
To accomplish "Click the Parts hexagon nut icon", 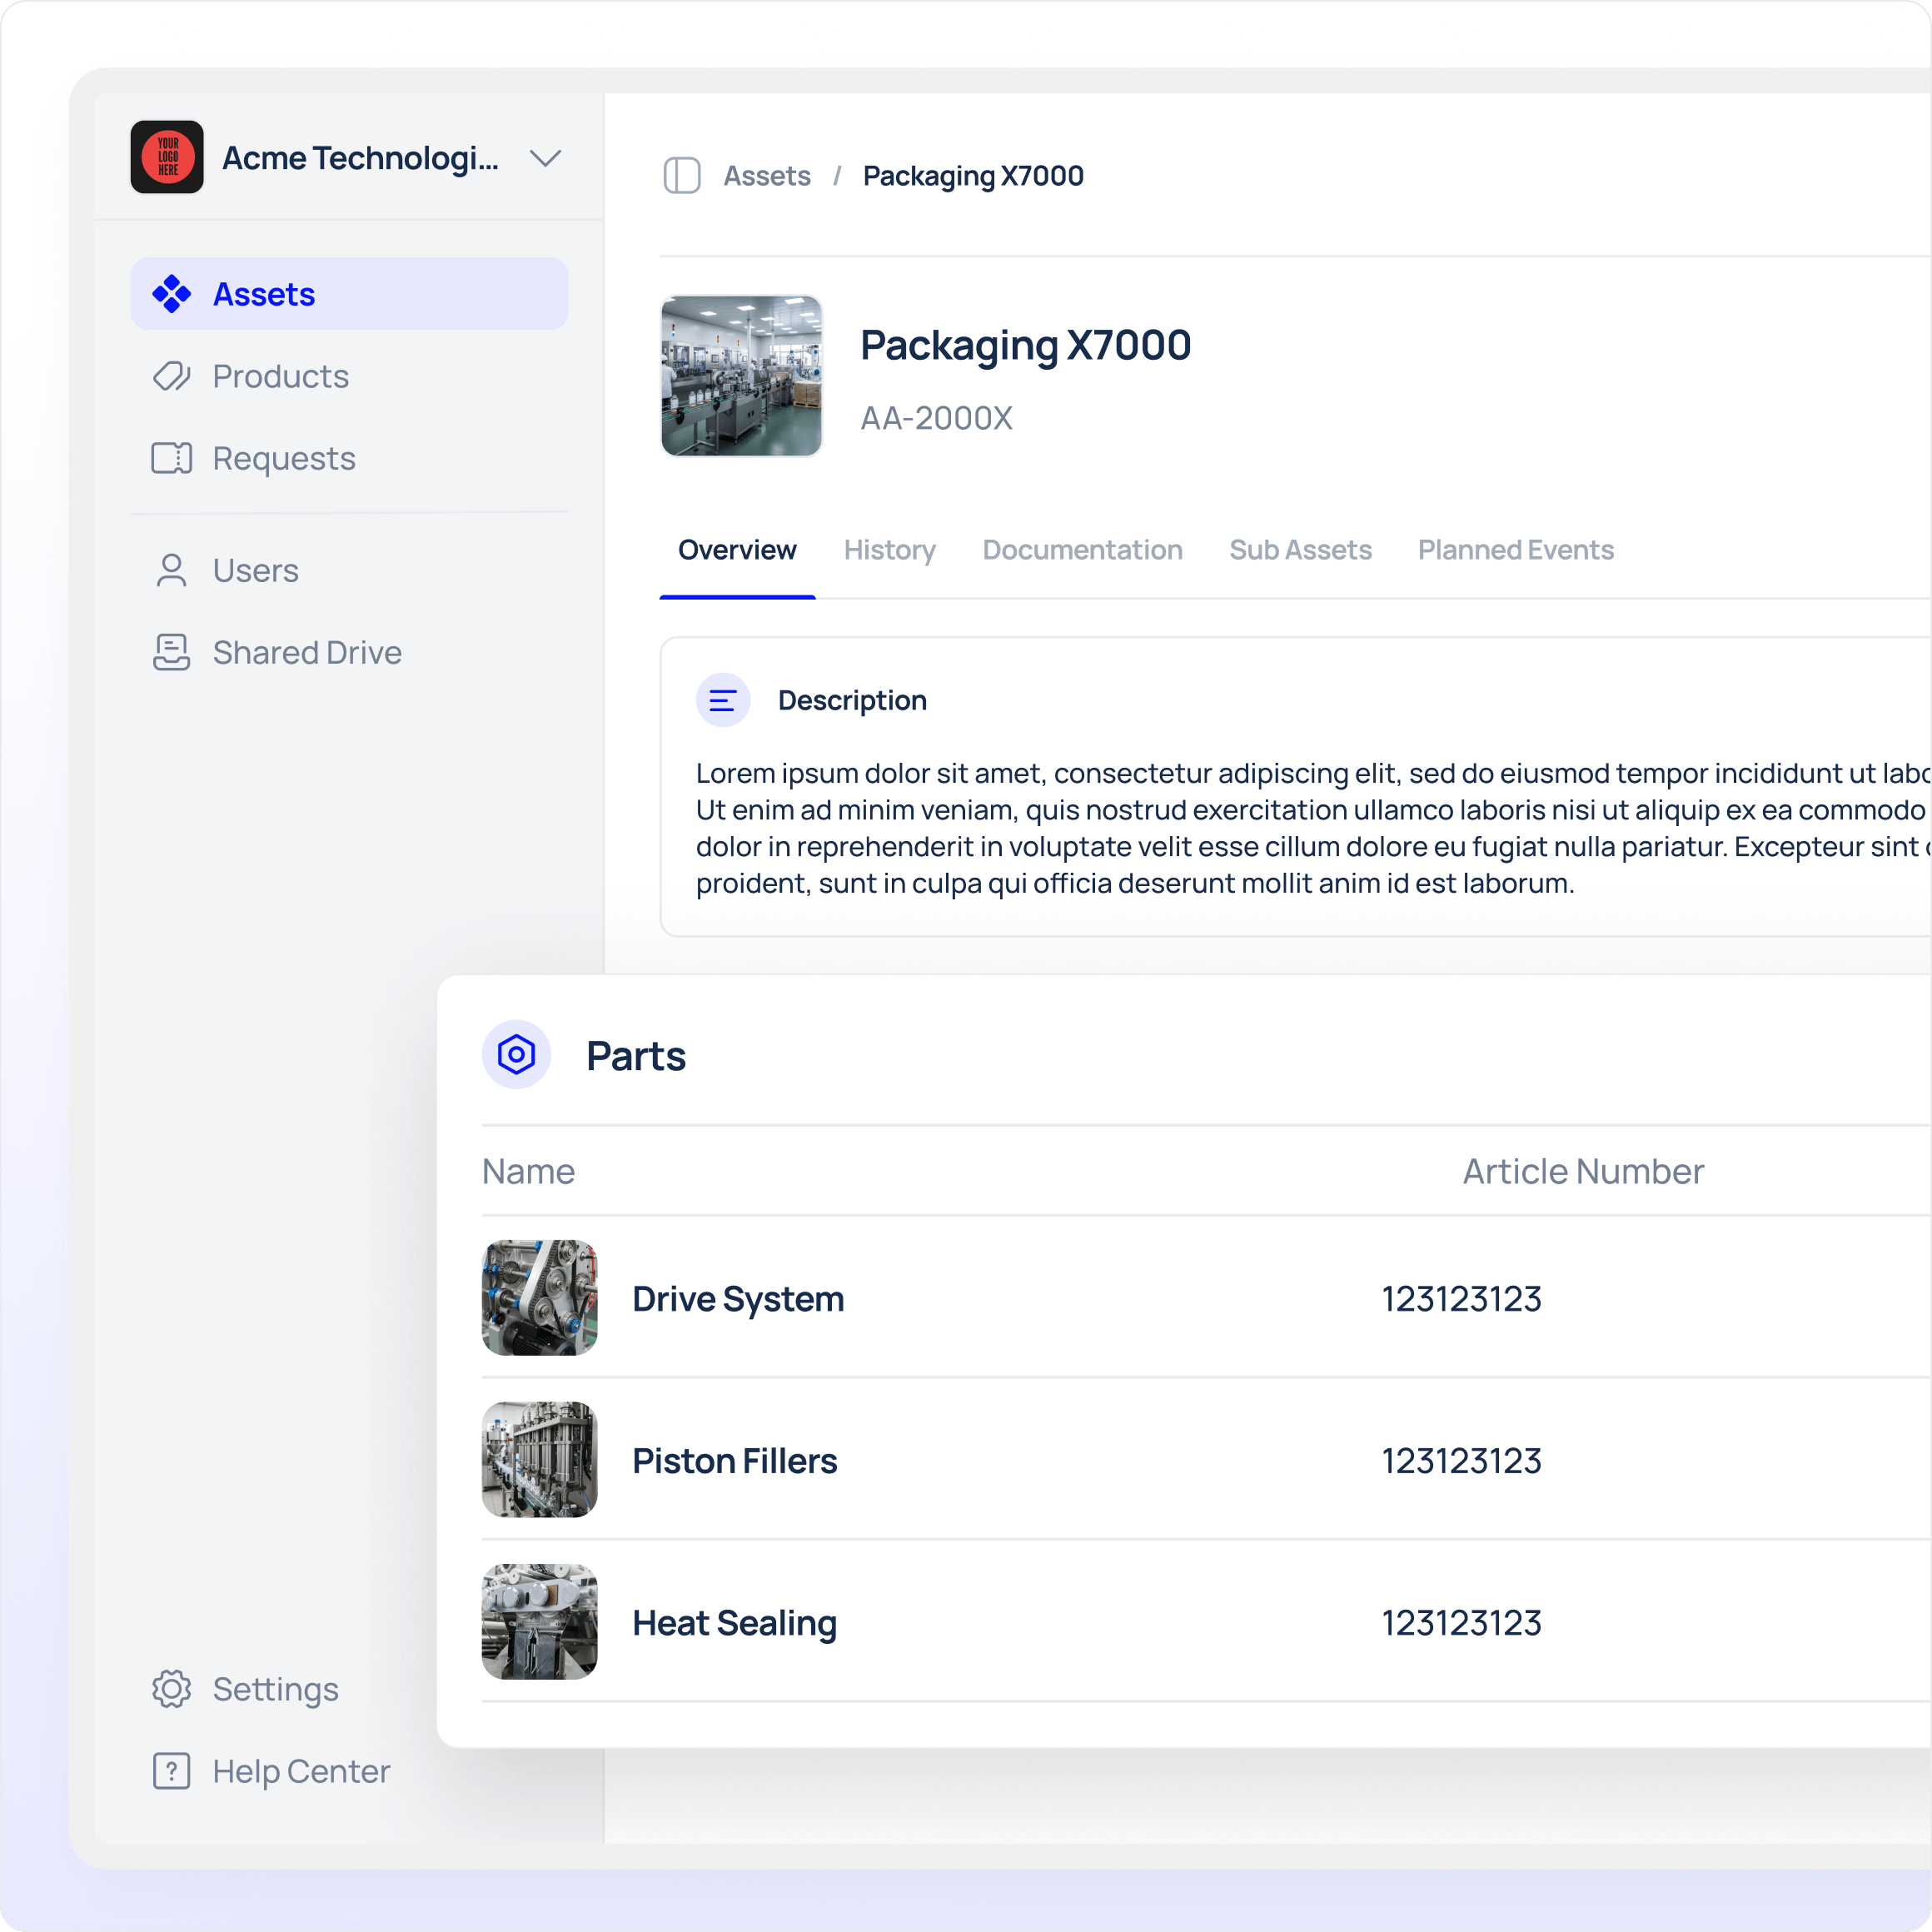I will [x=516, y=1055].
